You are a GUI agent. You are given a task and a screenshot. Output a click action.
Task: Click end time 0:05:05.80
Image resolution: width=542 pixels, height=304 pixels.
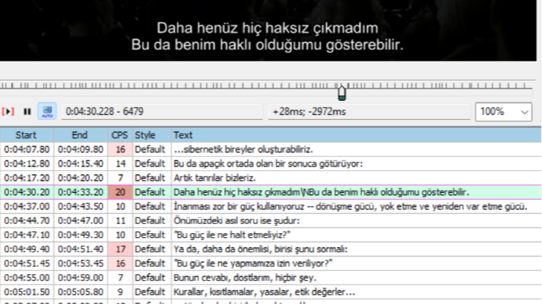[x=81, y=292]
